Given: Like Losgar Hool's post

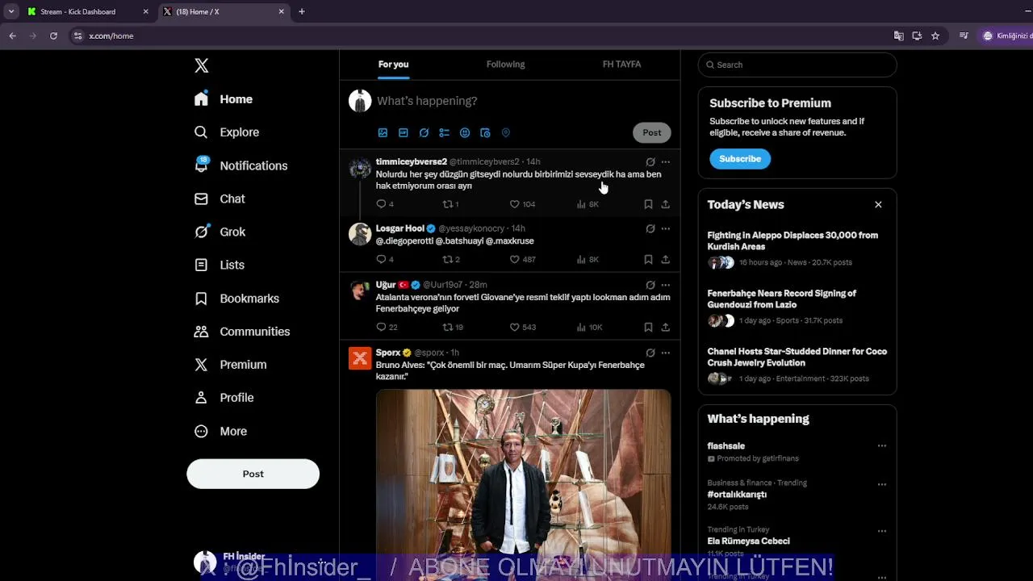Looking at the screenshot, I should pyautogui.click(x=522, y=259).
